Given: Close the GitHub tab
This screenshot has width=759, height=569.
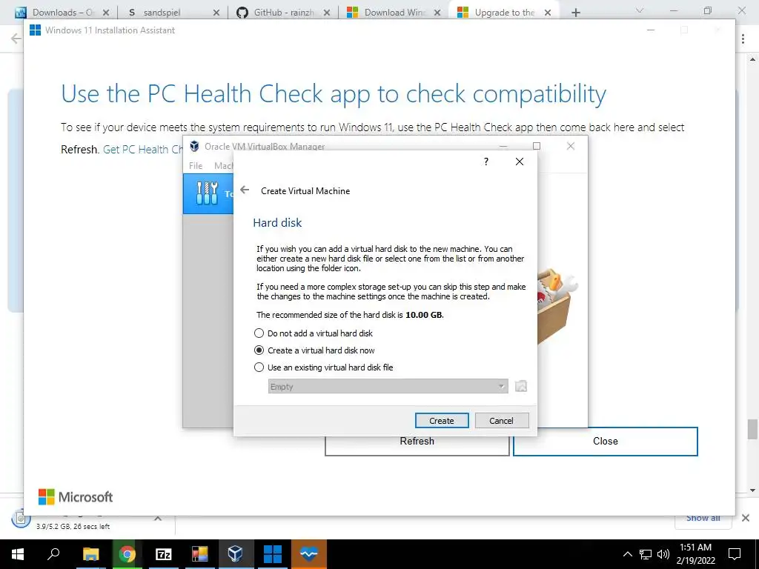Looking at the screenshot, I should (x=327, y=13).
